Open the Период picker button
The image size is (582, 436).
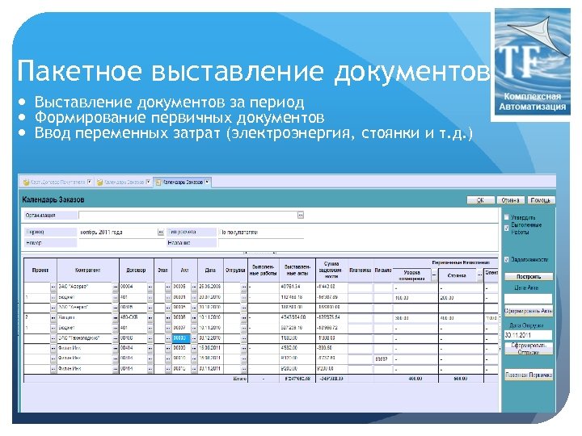160,233
